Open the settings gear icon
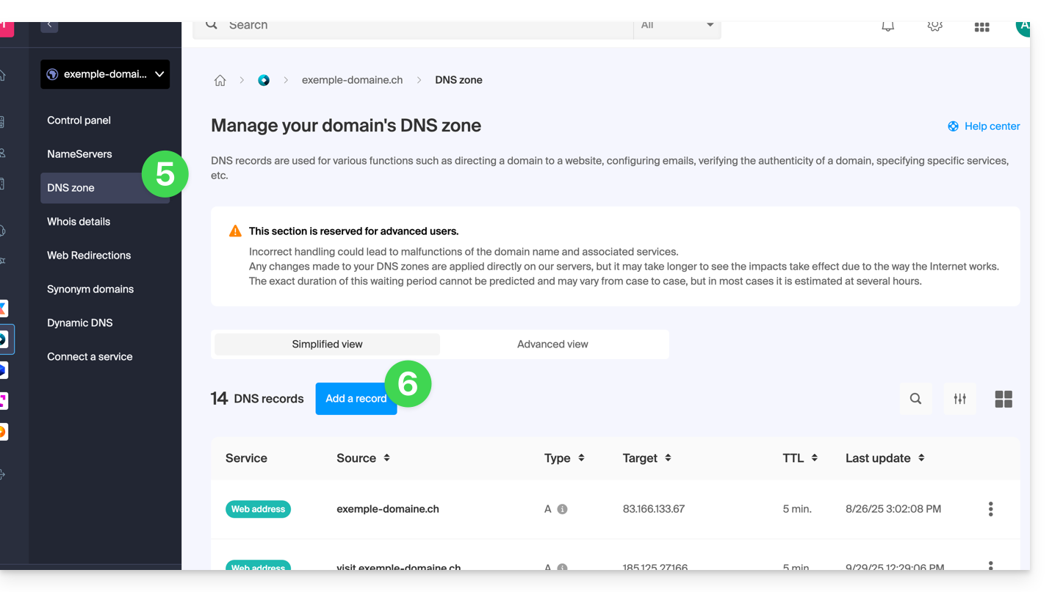This screenshot has width=1052, height=592. coord(934,26)
